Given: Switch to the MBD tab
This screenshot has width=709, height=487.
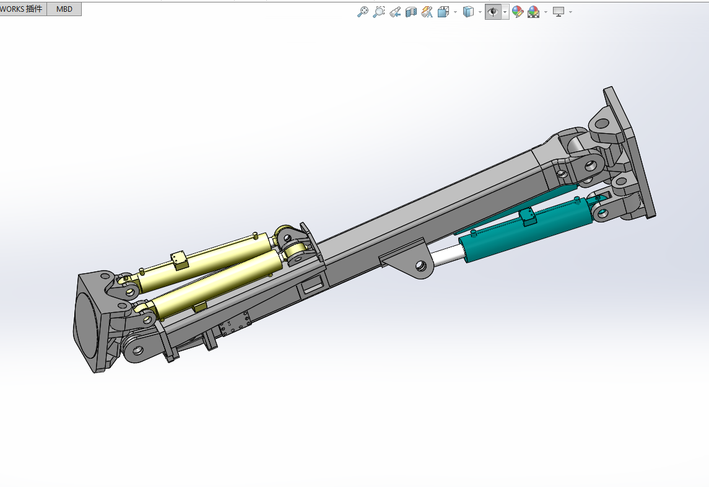Looking at the screenshot, I should (x=64, y=9).
